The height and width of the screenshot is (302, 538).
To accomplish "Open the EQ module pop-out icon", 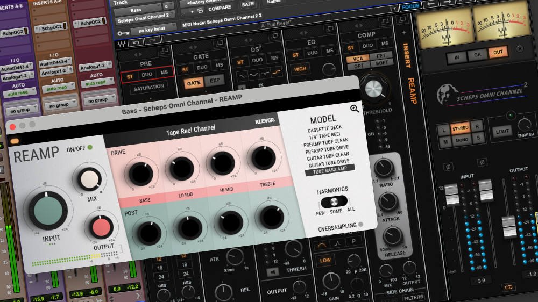I will click(x=329, y=29).
